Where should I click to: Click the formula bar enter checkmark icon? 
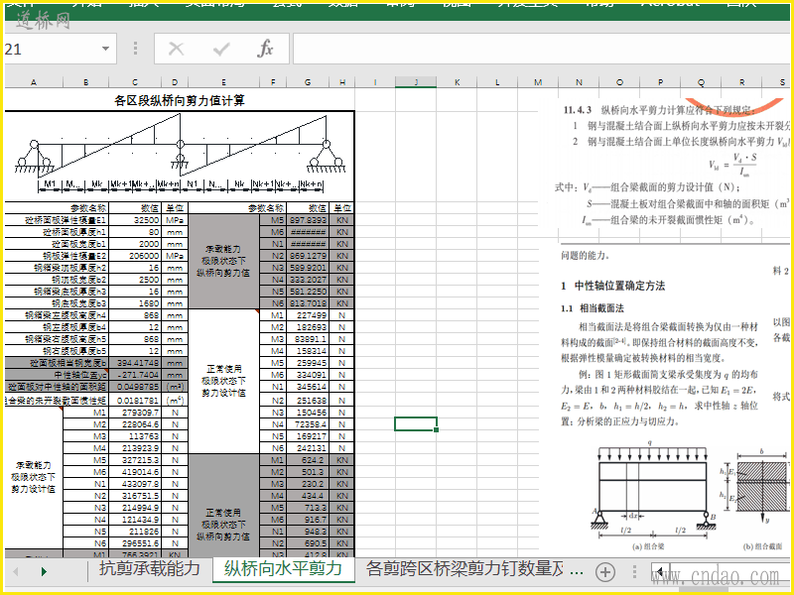click(221, 49)
